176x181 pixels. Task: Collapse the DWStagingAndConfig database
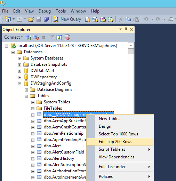coord(19,84)
